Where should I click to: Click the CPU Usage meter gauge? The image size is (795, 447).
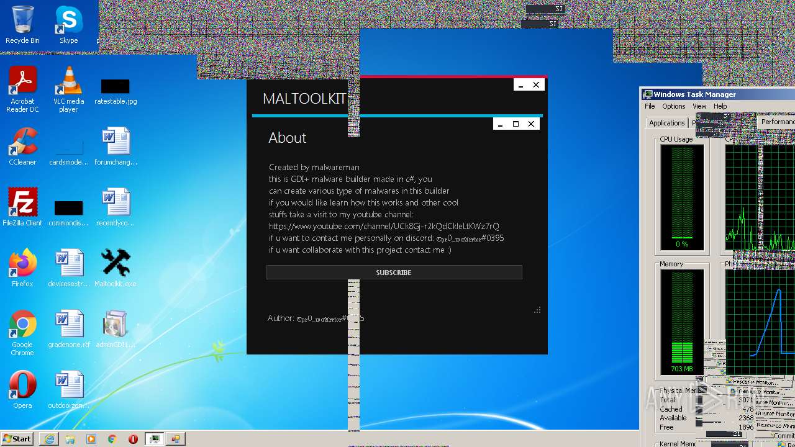[682, 197]
